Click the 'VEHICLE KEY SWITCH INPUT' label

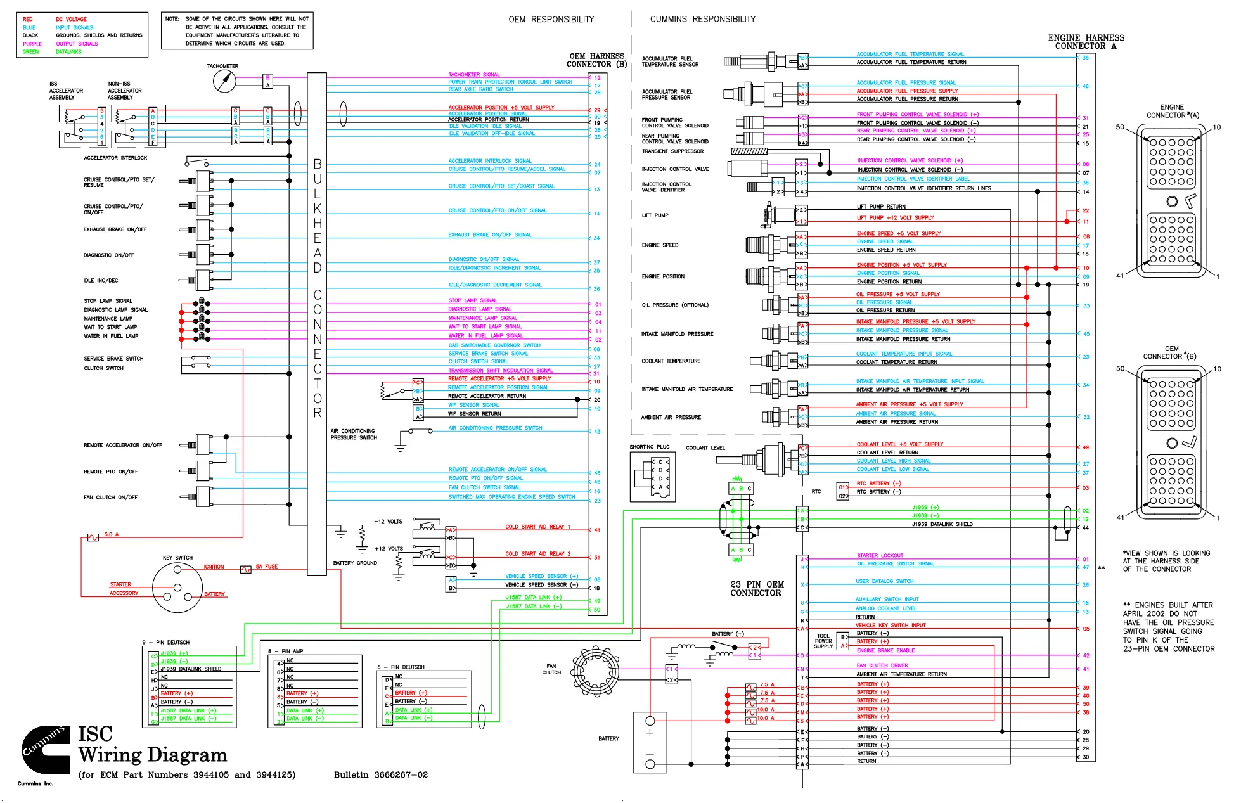(x=891, y=626)
